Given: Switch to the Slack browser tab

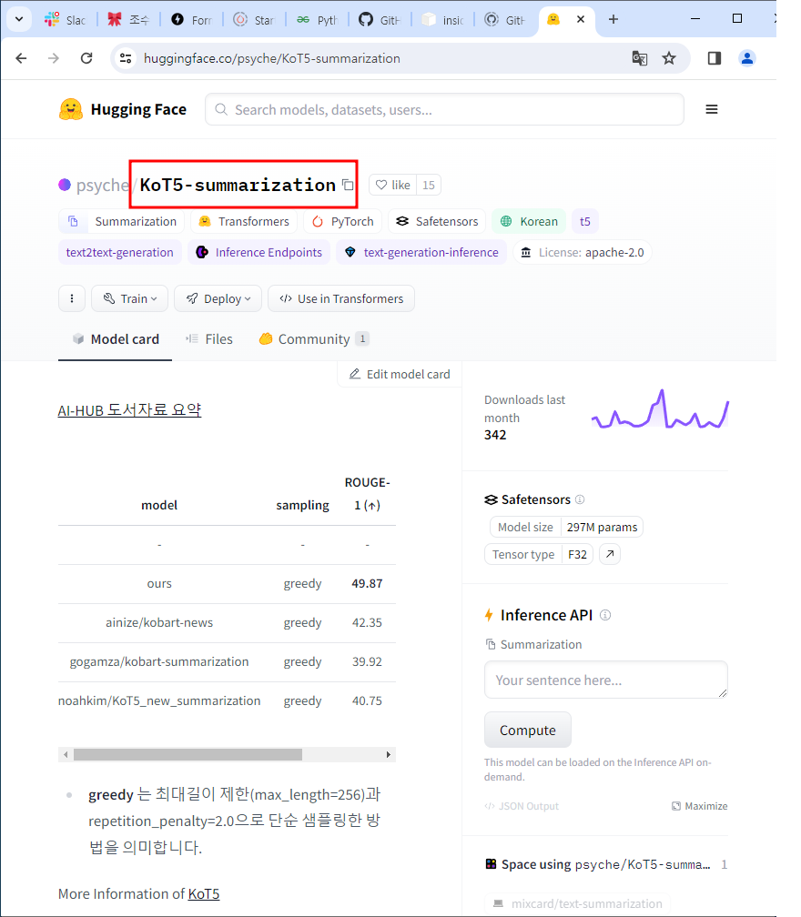Looking at the screenshot, I should [65, 20].
